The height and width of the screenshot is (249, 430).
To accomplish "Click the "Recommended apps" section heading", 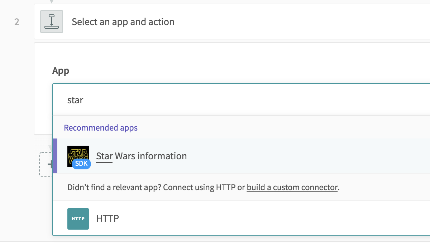I will point(101,128).
